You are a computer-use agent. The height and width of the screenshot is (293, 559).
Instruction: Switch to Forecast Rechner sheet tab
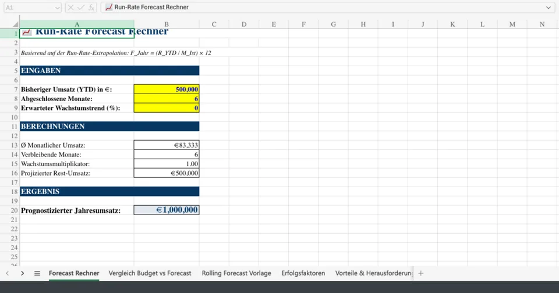[x=74, y=273]
